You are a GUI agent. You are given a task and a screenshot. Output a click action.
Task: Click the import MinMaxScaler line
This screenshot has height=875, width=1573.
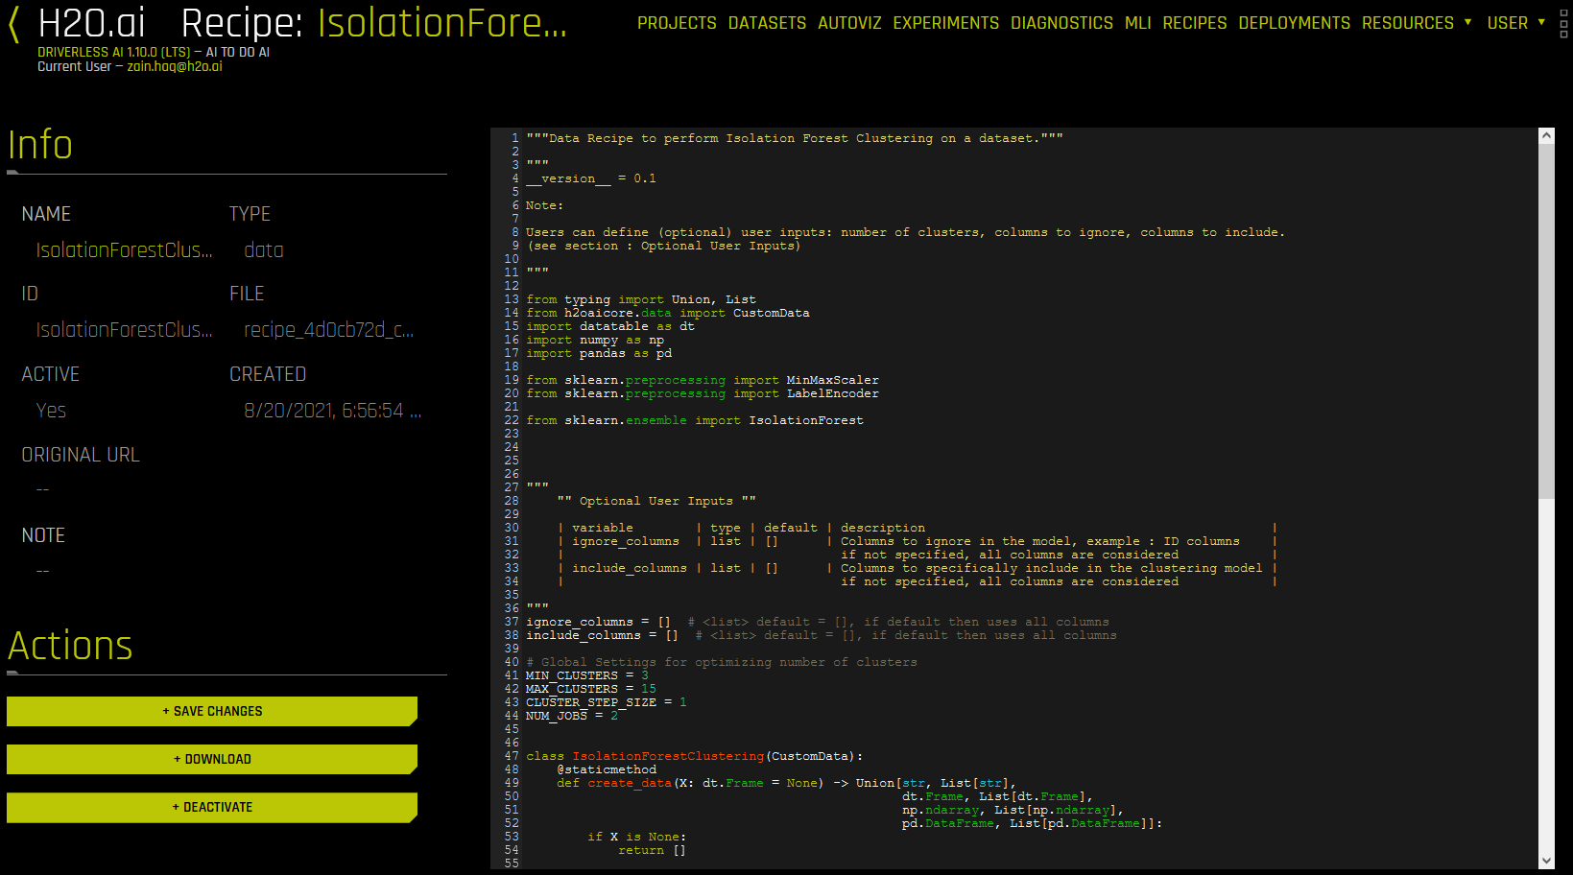click(x=703, y=380)
